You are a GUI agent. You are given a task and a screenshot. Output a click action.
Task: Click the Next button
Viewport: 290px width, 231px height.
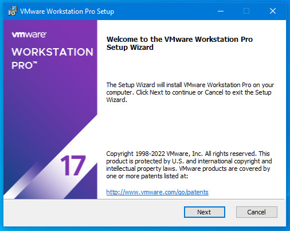coord(205,212)
